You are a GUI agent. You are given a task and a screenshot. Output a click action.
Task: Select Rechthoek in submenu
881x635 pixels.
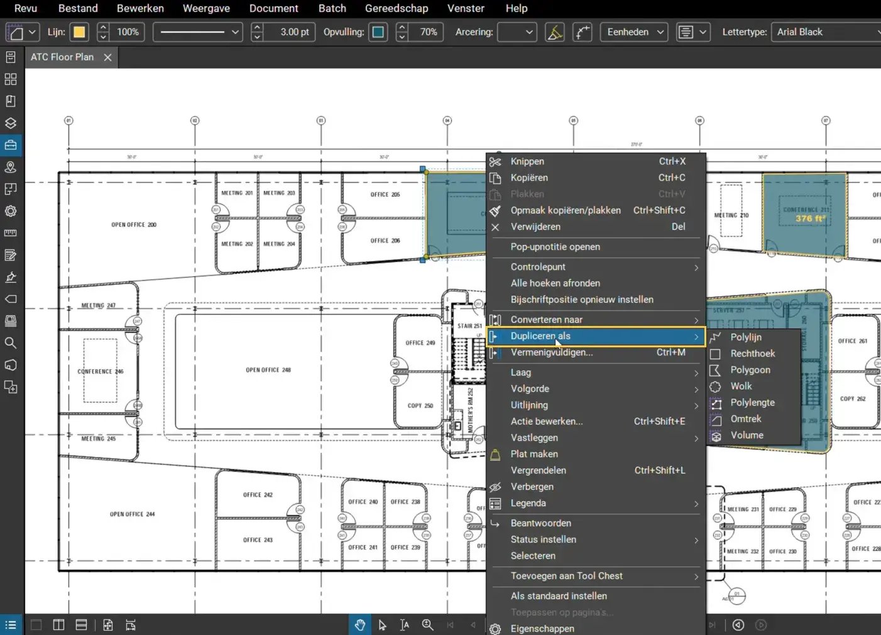(x=753, y=354)
